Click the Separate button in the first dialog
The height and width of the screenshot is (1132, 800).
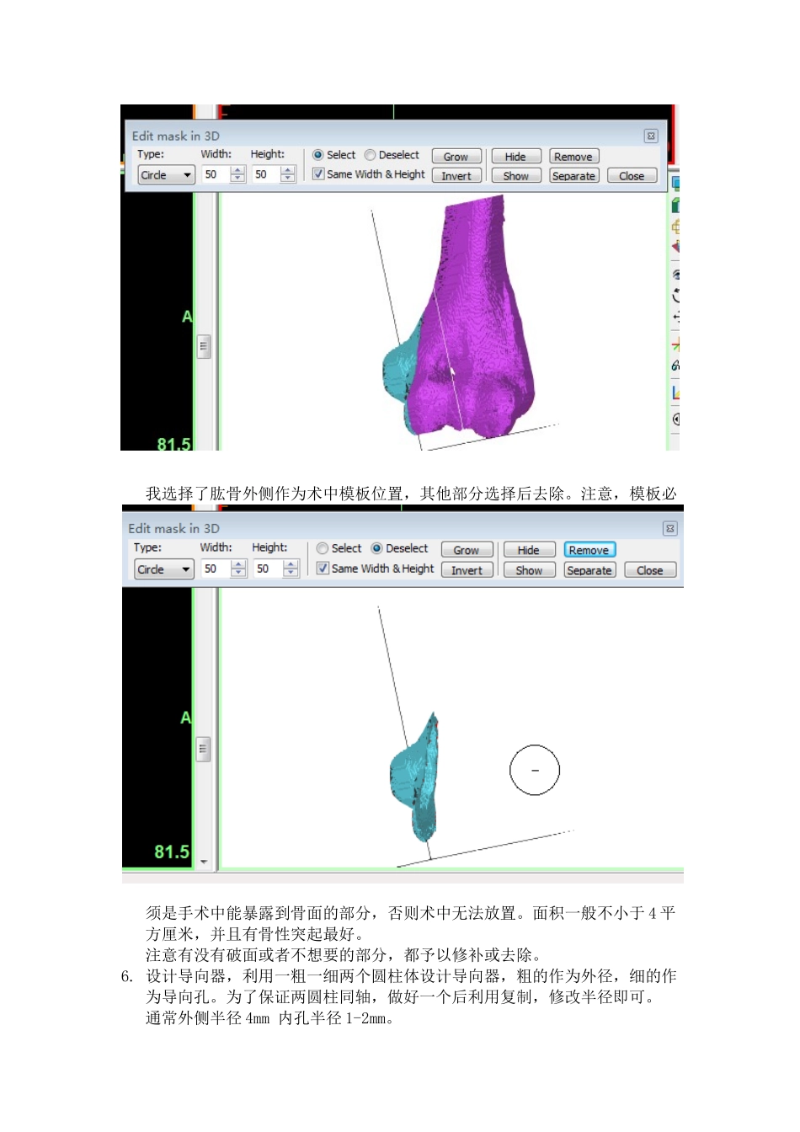pos(574,176)
